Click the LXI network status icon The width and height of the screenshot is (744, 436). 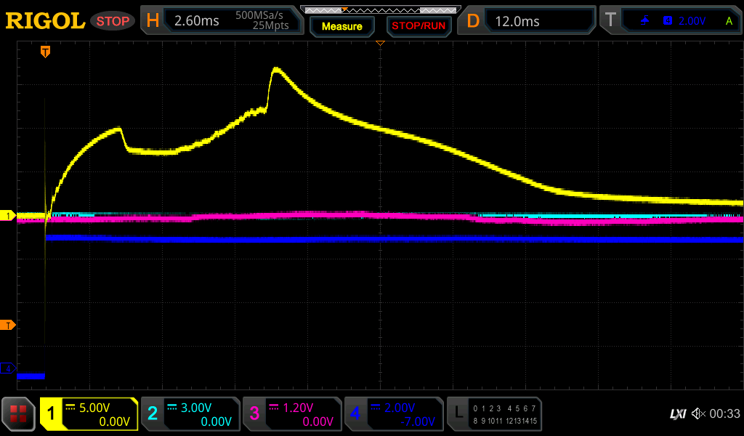(x=677, y=414)
